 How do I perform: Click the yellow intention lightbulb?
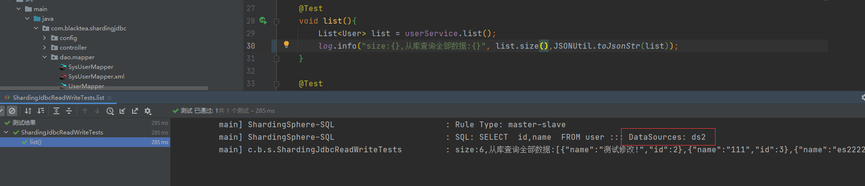[286, 44]
